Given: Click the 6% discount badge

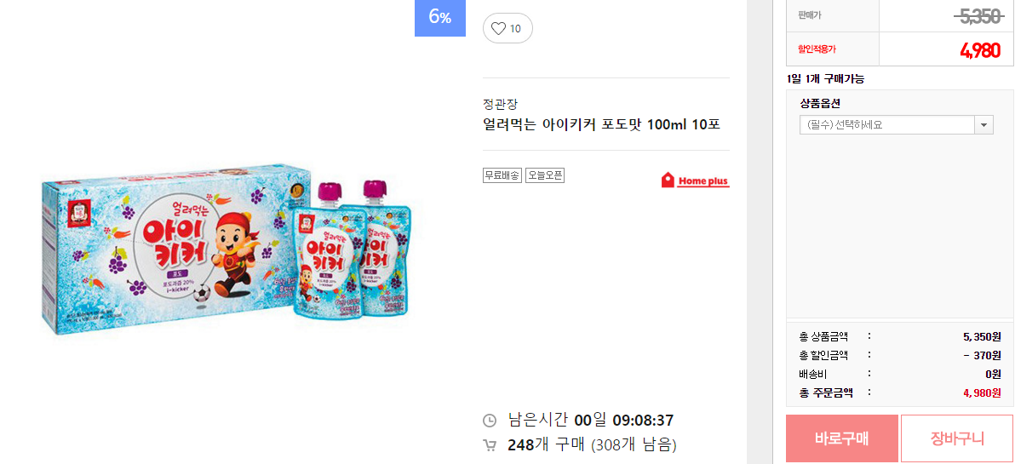Looking at the screenshot, I should coord(440,18).
